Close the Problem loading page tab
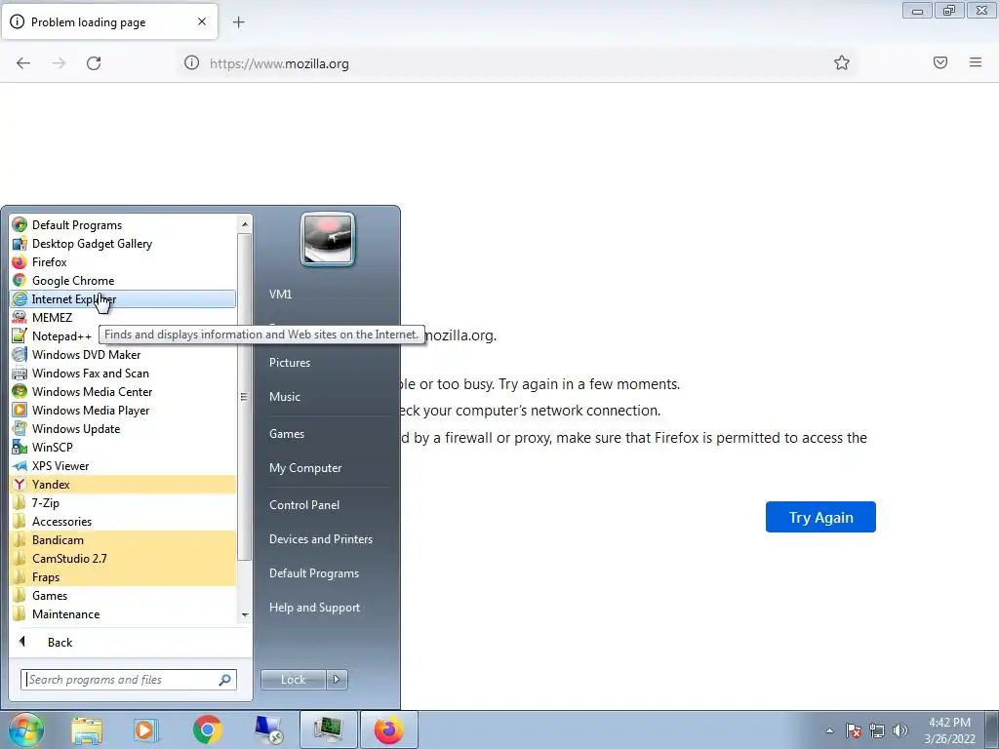 click(x=201, y=21)
